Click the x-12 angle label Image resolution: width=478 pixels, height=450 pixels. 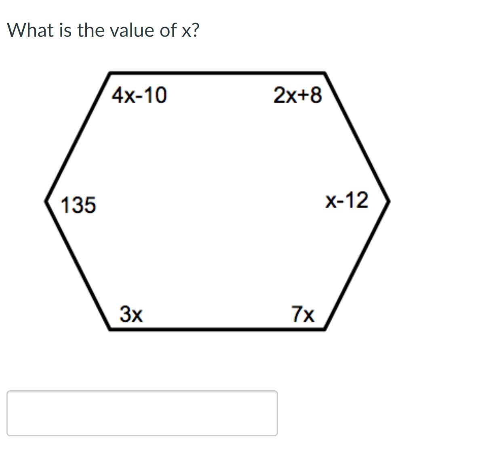347,200
